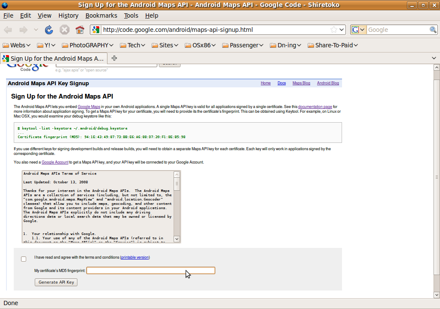The width and height of the screenshot is (440, 309).
Task: Expand the Dn-ing bookmark folder
Action: (x=285, y=45)
